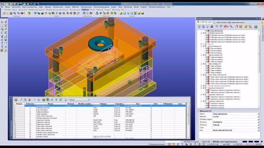Collapse the Słup prowadzący (3) tree group
The height and width of the screenshot is (148, 264).
tap(201, 46)
